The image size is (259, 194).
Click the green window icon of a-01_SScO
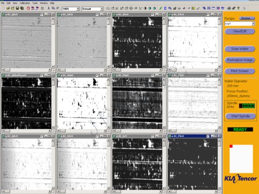point(114,14)
